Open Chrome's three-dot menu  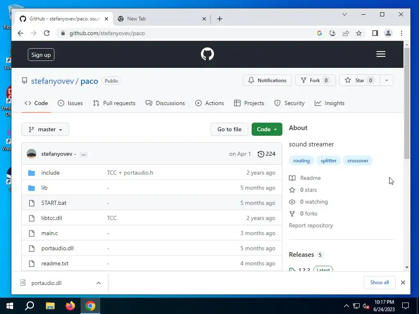[401, 33]
